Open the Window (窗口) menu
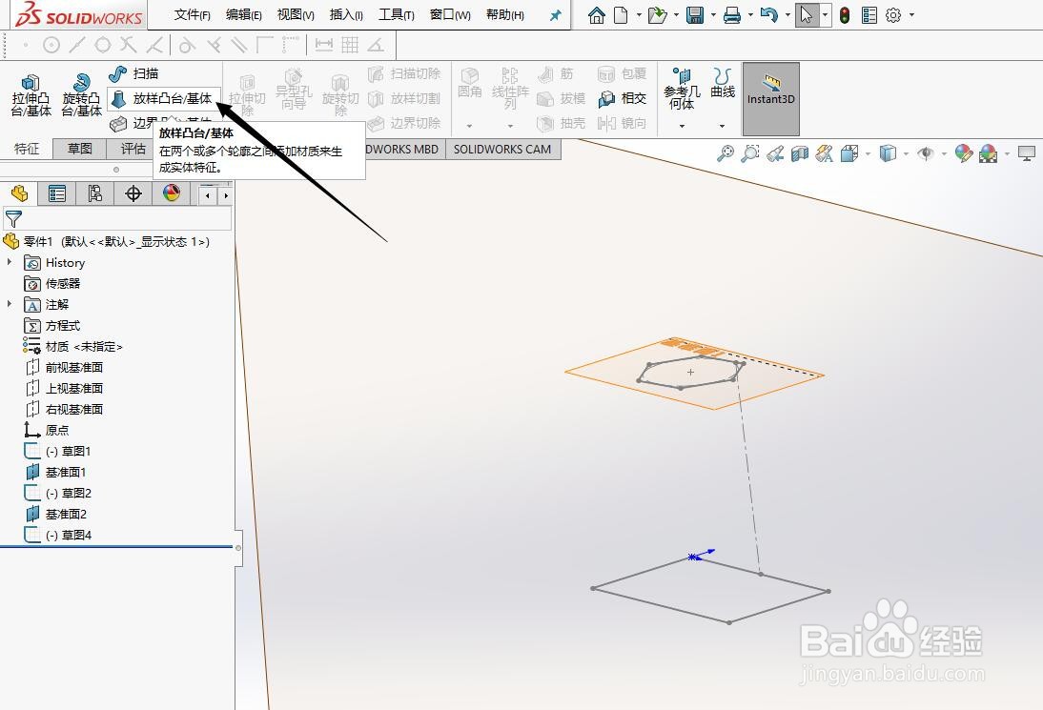The width and height of the screenshot is (1043, 710). pos(450,14)
